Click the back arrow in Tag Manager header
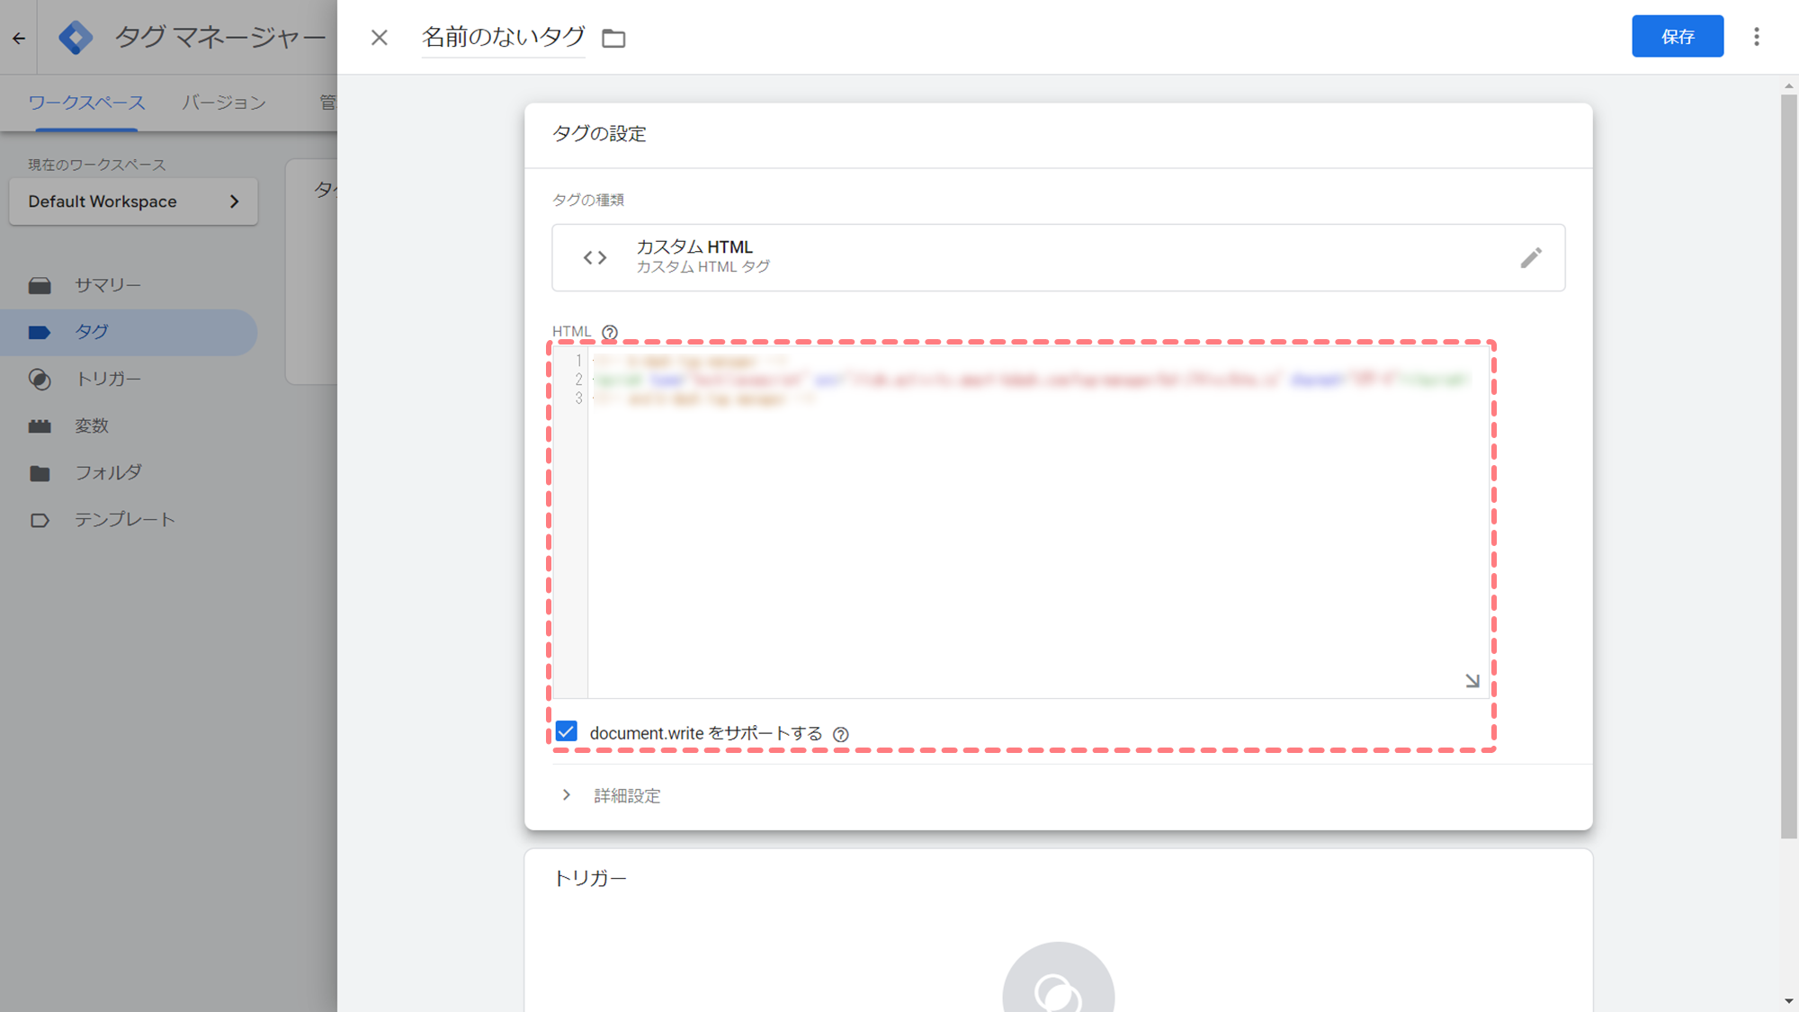The width and height of the screenshot is (1799, 1012). [x=19, y=38]
